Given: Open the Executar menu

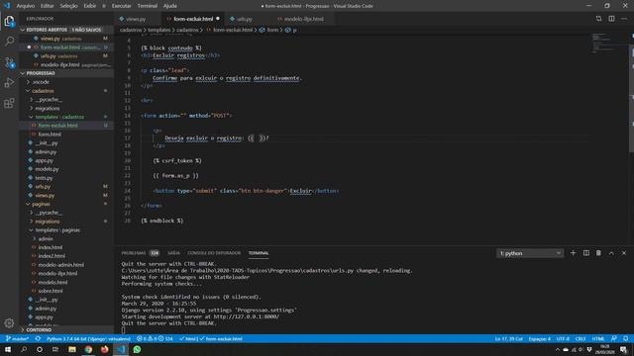Looking at the screenshot, I should (x=121, y=6).
